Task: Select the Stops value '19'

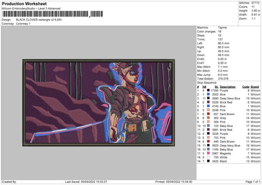Action: (x=220, y=35)
